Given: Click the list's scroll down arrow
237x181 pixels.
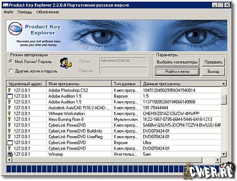Looking at the screenshot, I should pos(223,154).
